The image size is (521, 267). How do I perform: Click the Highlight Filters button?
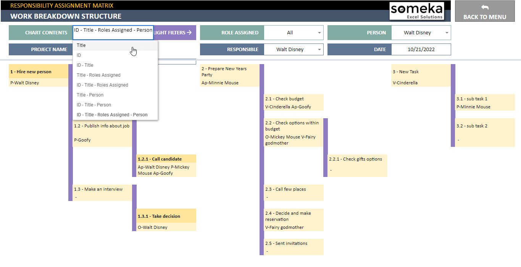[x=176, y=32]
